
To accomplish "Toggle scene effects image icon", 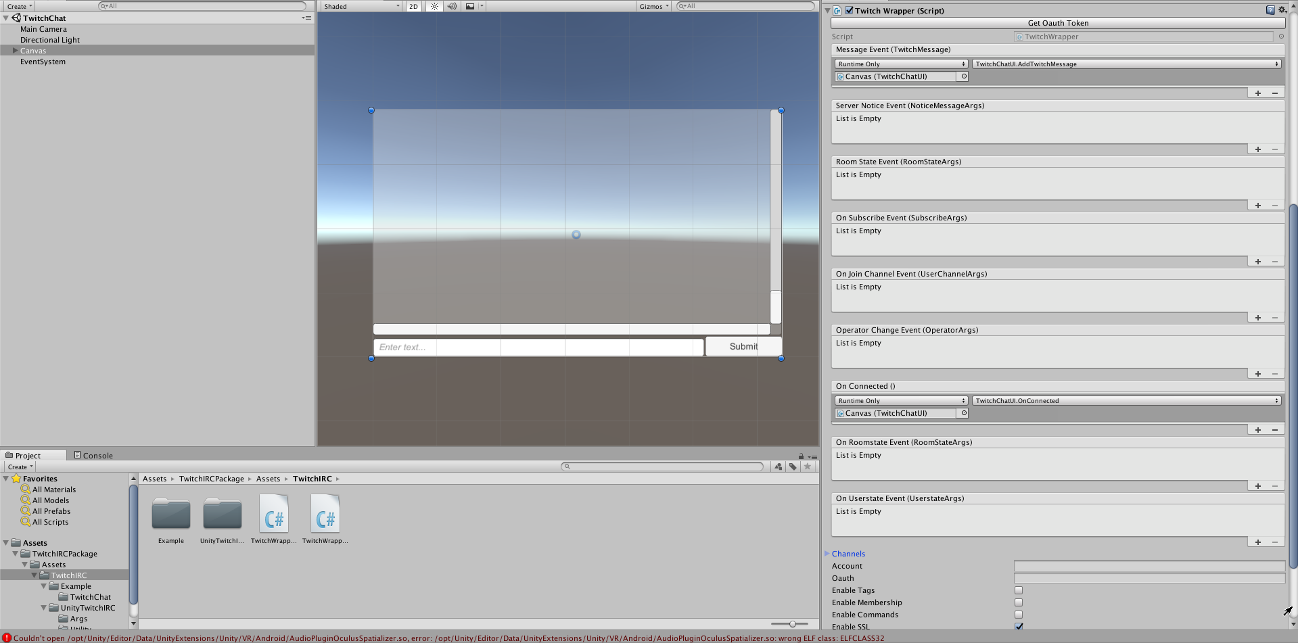I will pyautogui.click(x=470, y=6).
